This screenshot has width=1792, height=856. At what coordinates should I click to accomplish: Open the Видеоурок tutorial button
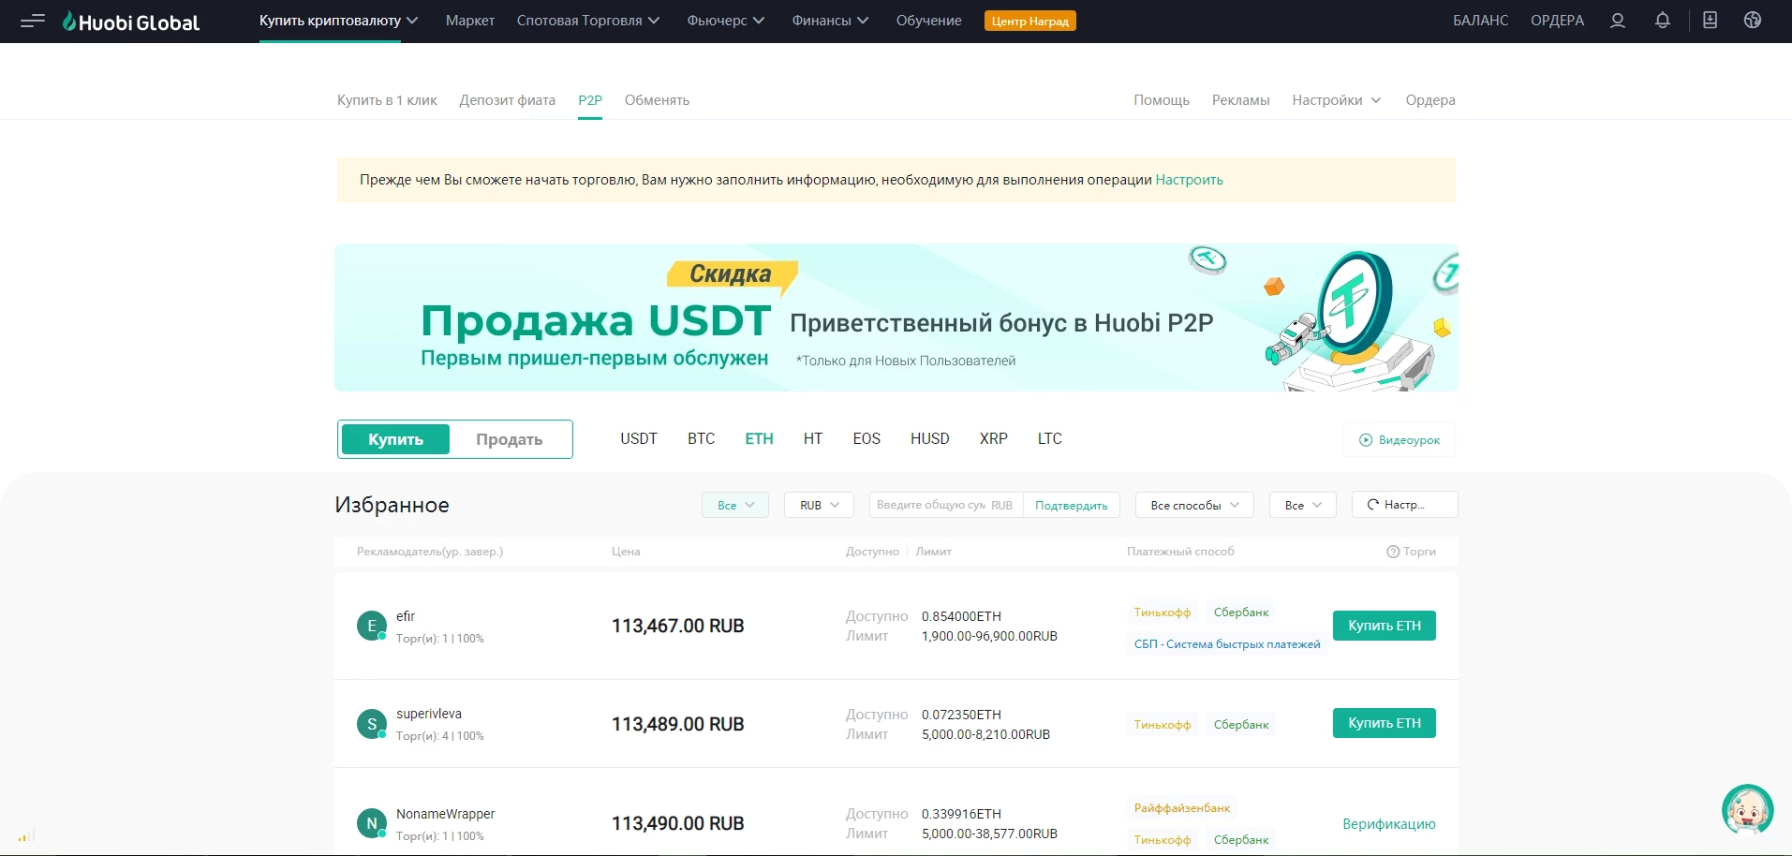coord(1400,439)
